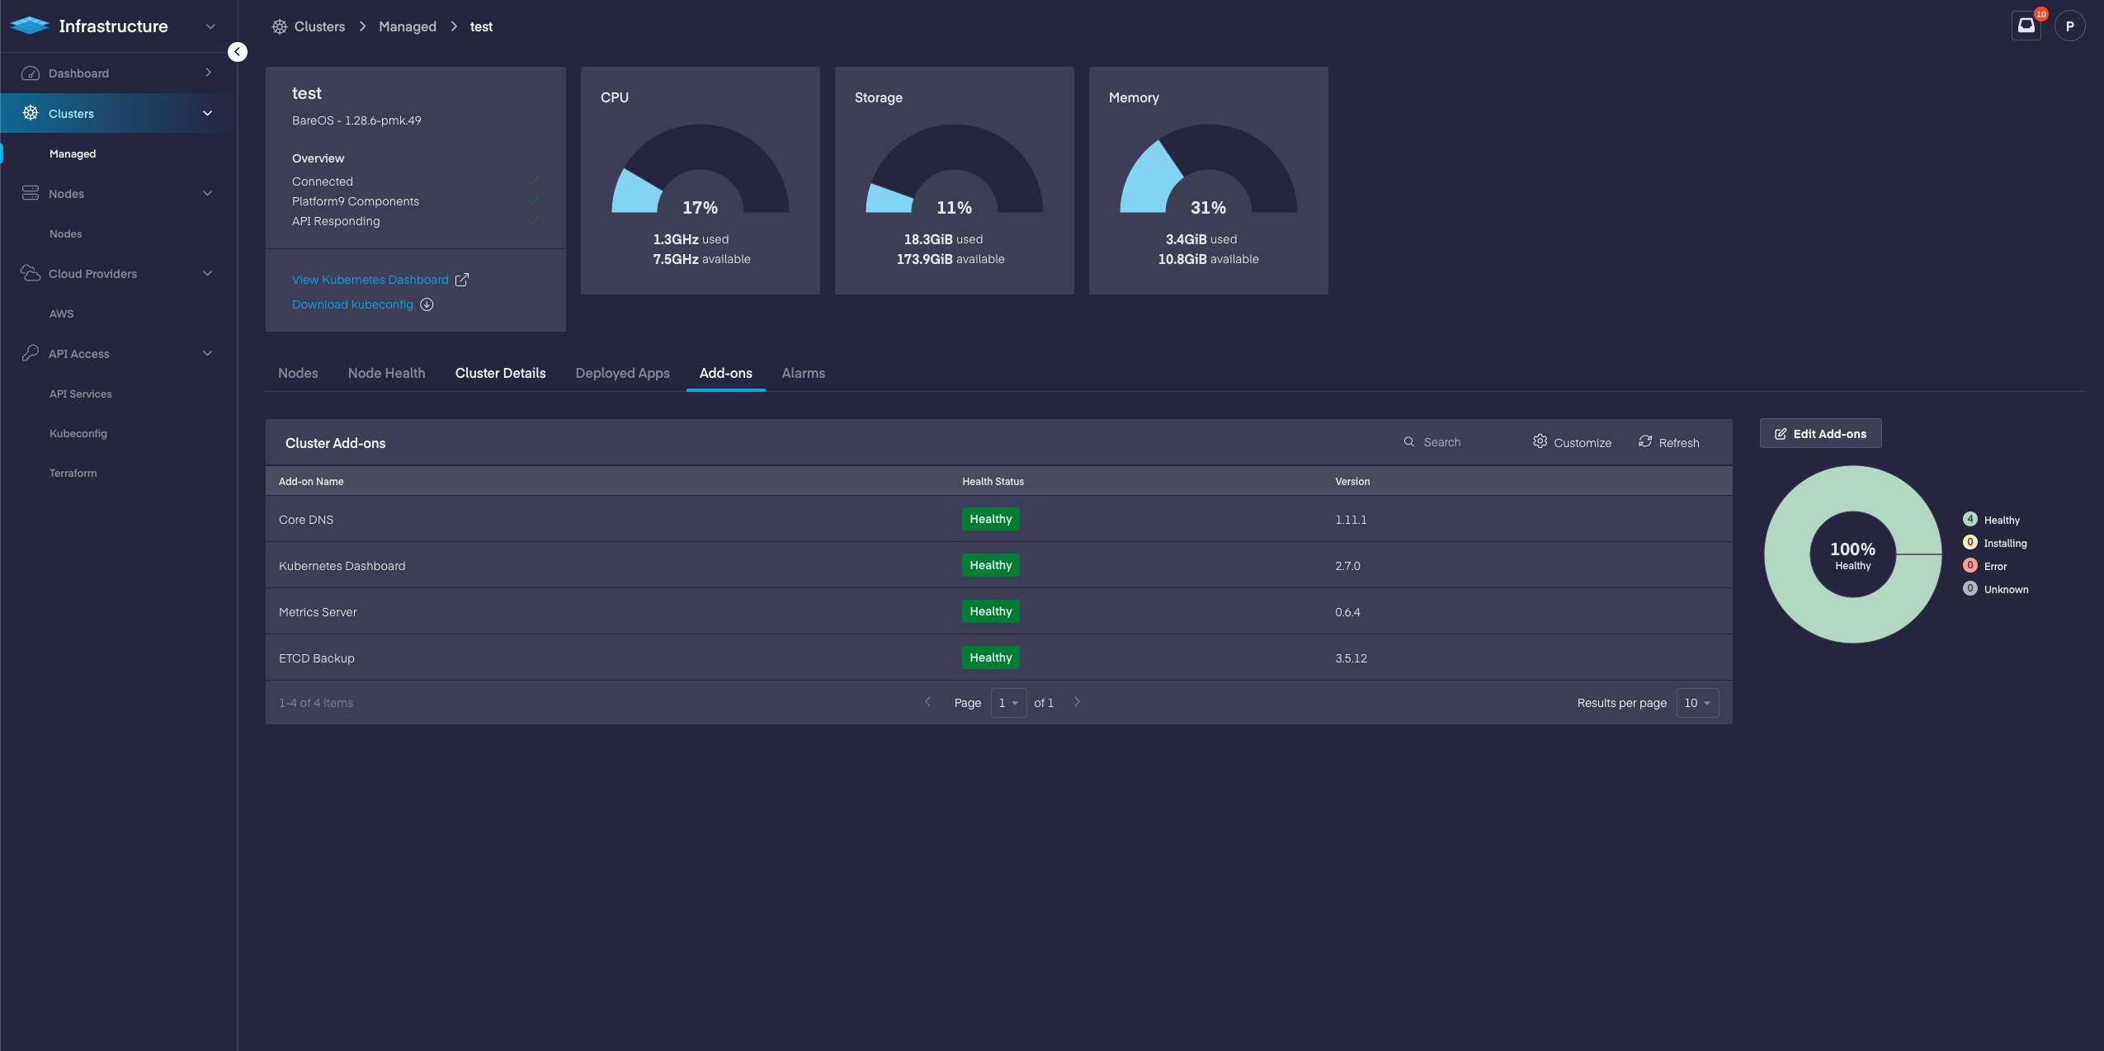Click the Customize gear icon
This screenshot has width=2104, height=1051.
coord(1540,441)
